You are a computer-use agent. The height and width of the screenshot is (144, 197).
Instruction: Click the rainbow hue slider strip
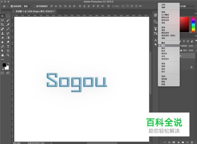(x=193, y=25)
